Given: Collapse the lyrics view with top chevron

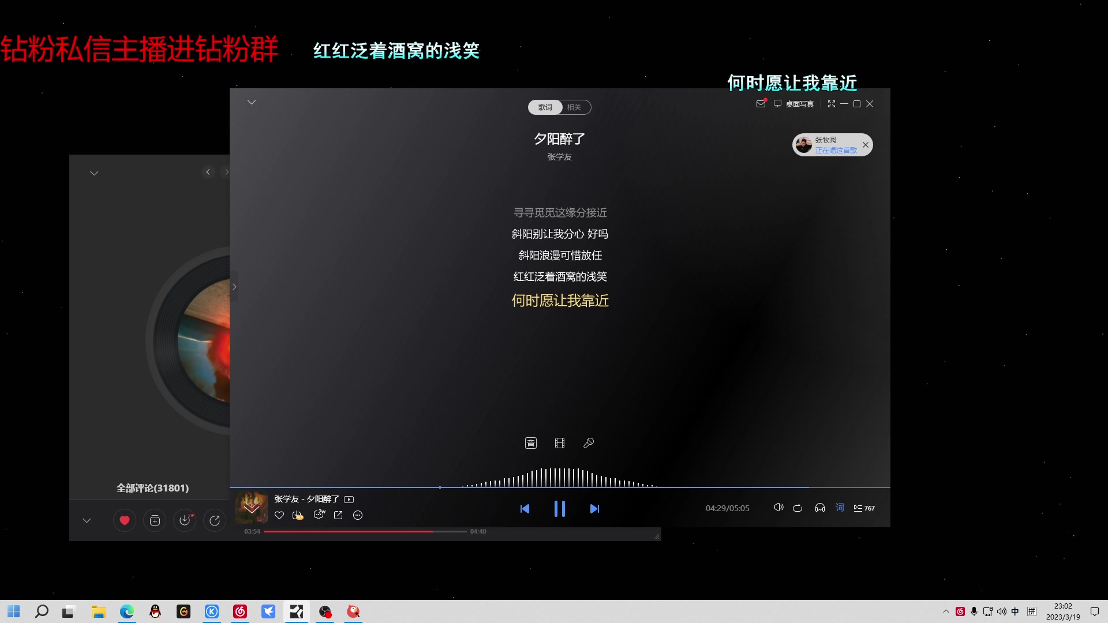Looking at the screenshot, I should tap(252, 102).
